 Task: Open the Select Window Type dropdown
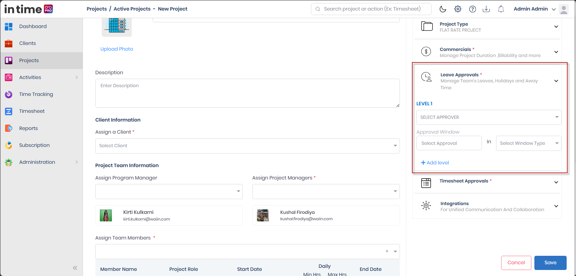tap(529, 143)
